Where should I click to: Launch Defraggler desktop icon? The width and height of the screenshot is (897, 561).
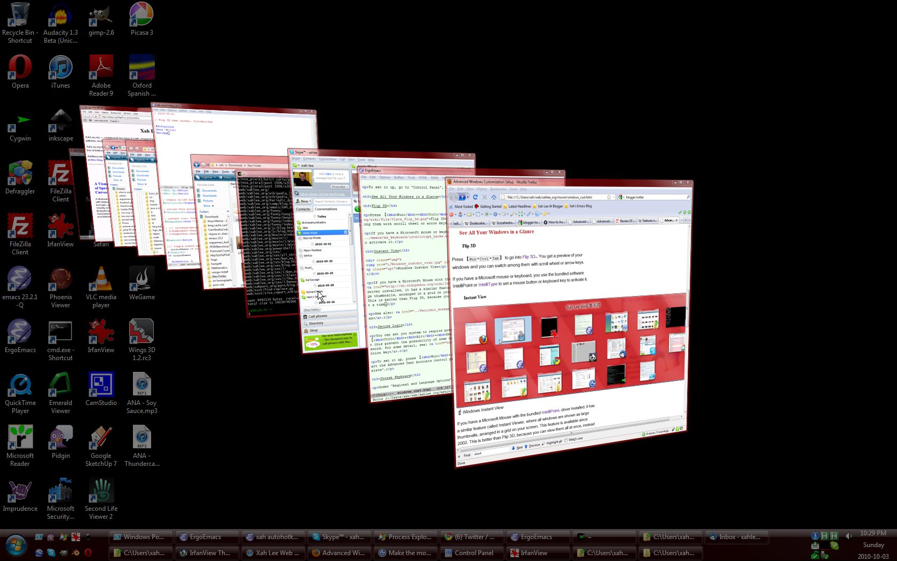pos(20,178)
